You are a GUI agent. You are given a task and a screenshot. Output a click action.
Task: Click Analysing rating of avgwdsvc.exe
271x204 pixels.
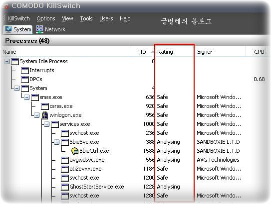point(169,160)
